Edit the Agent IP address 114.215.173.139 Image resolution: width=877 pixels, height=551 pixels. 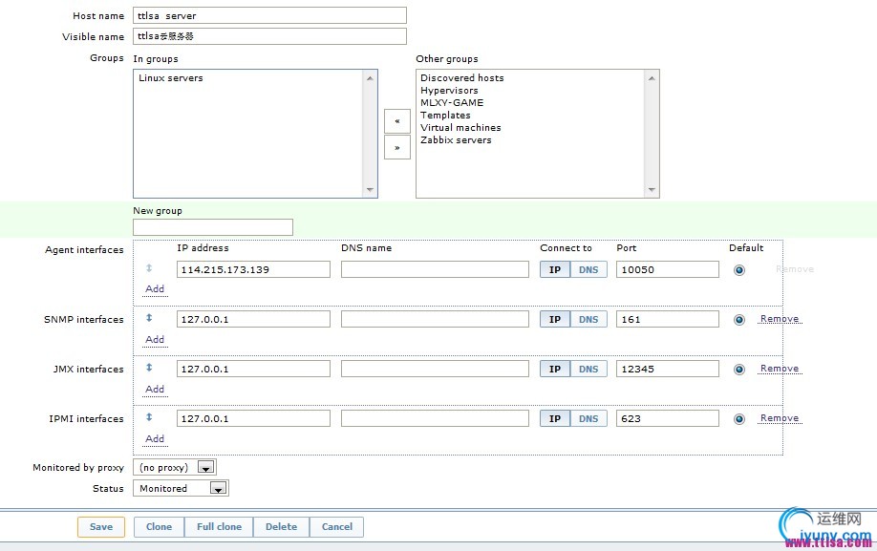pos(253,269)
